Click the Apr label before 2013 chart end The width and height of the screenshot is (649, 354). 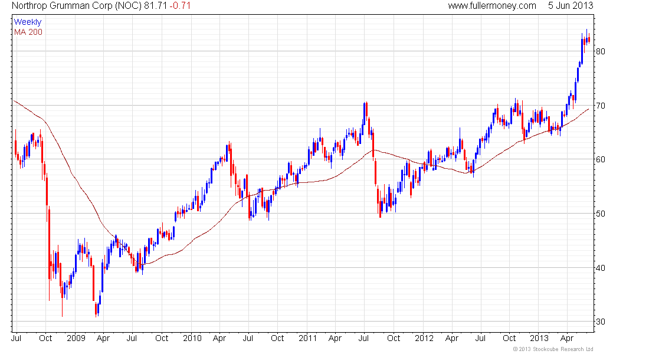point(567,338)
